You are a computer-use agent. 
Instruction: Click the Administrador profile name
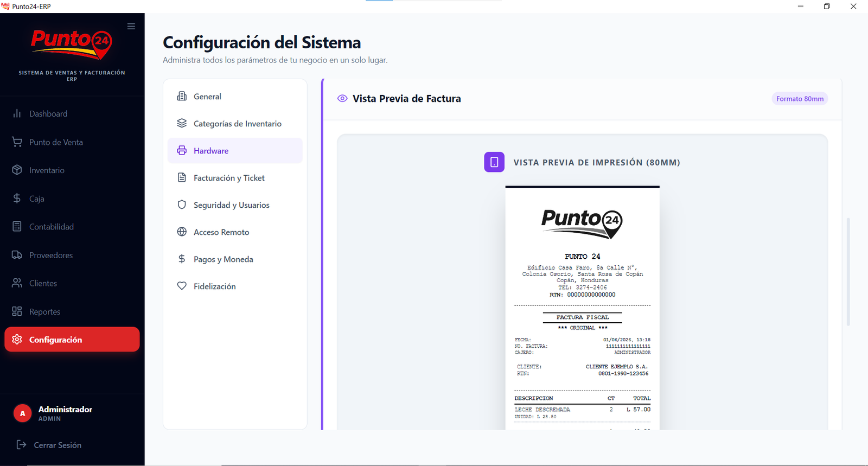pos(65,409)
